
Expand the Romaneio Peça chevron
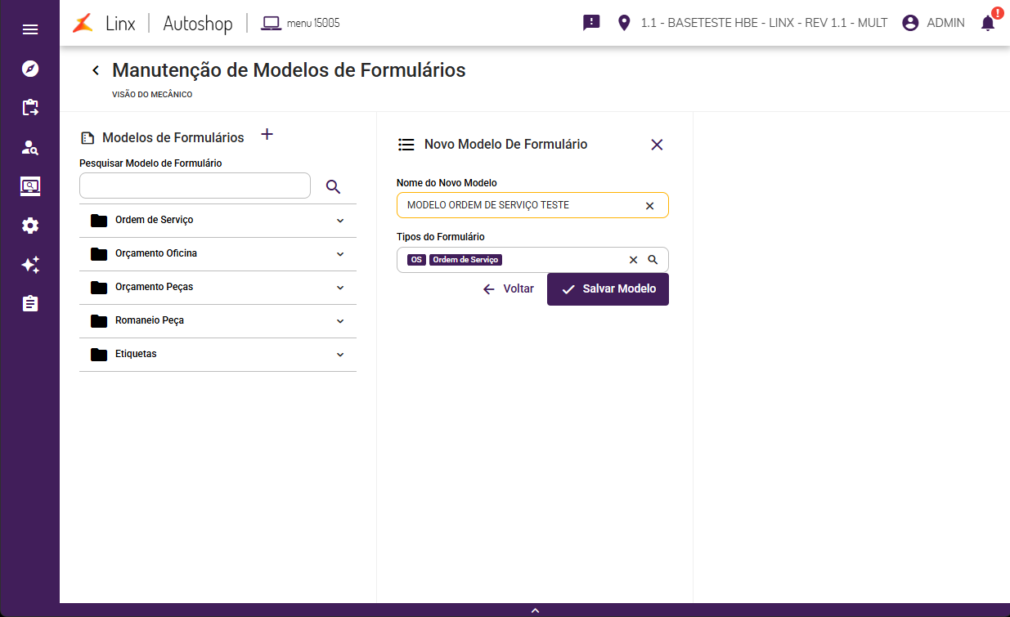340,321
